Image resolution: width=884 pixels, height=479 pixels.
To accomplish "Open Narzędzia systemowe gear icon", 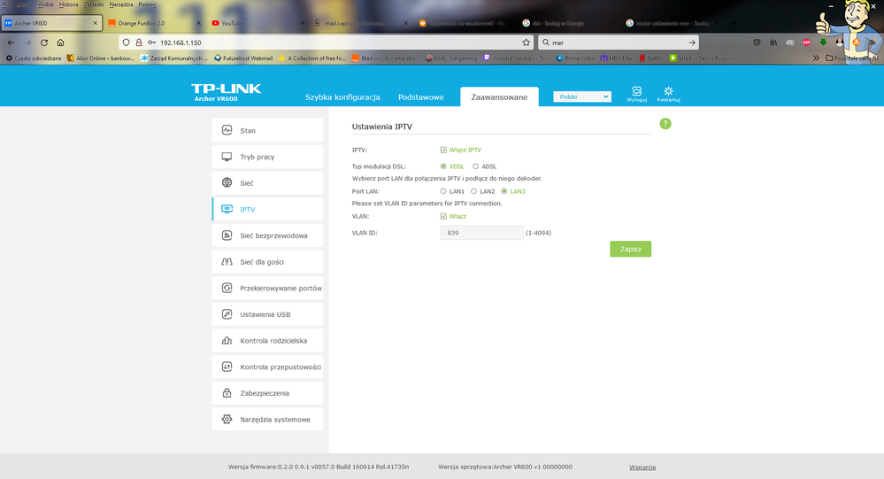I will (227, 419).
